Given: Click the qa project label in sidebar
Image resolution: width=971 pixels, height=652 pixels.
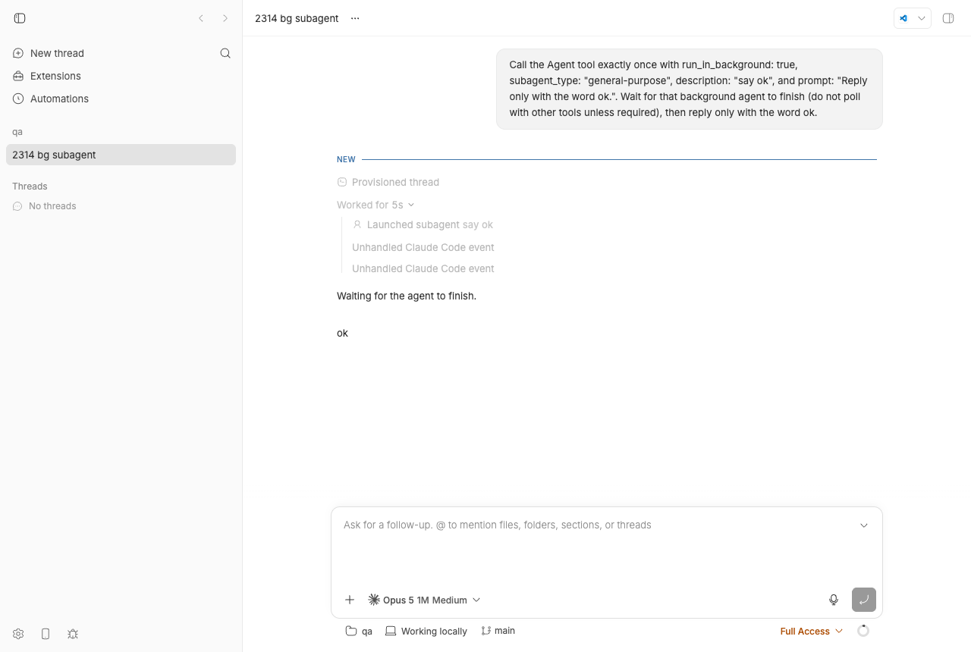Looking at the screenshot, I should (17, 132).
